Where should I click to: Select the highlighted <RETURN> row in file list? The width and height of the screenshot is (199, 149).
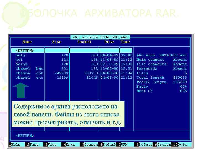click(x=72, y=50)
